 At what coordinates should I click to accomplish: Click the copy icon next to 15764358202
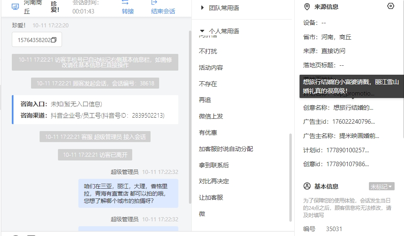pyautogui.click(x=53, y=40)
